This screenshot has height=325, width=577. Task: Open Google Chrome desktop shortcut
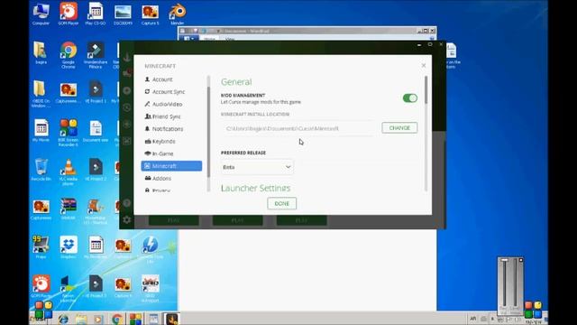[69, 55]
